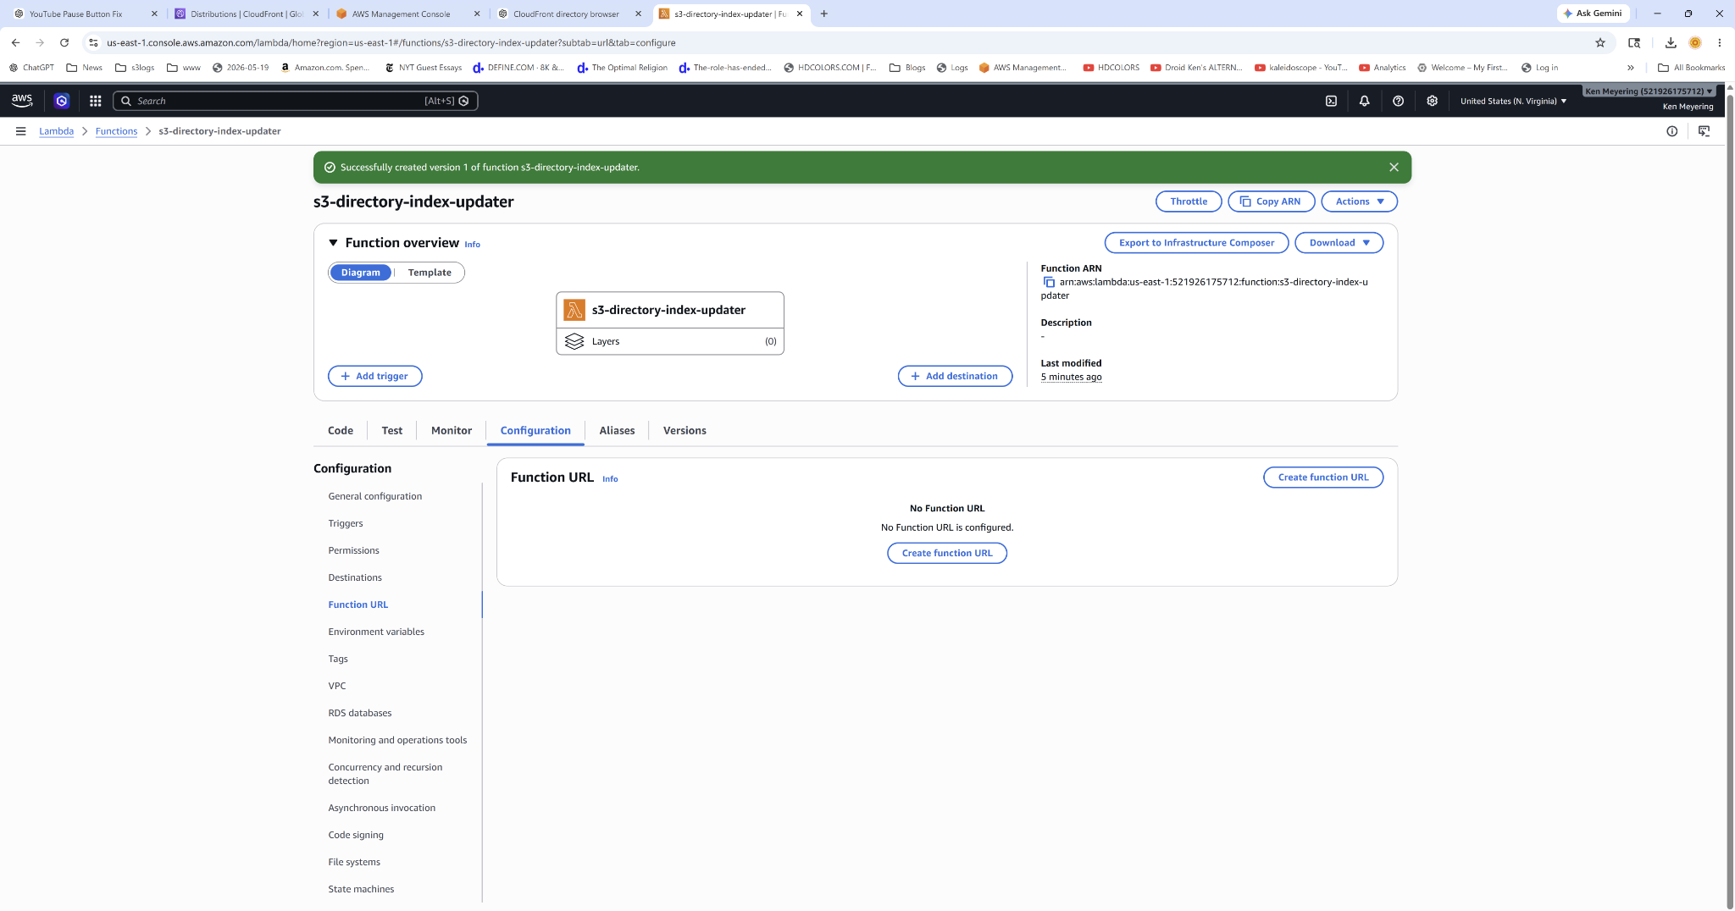Open the News bookmark folder
Viewport: 1735px width, 911px height.
[x=84, y=68]
